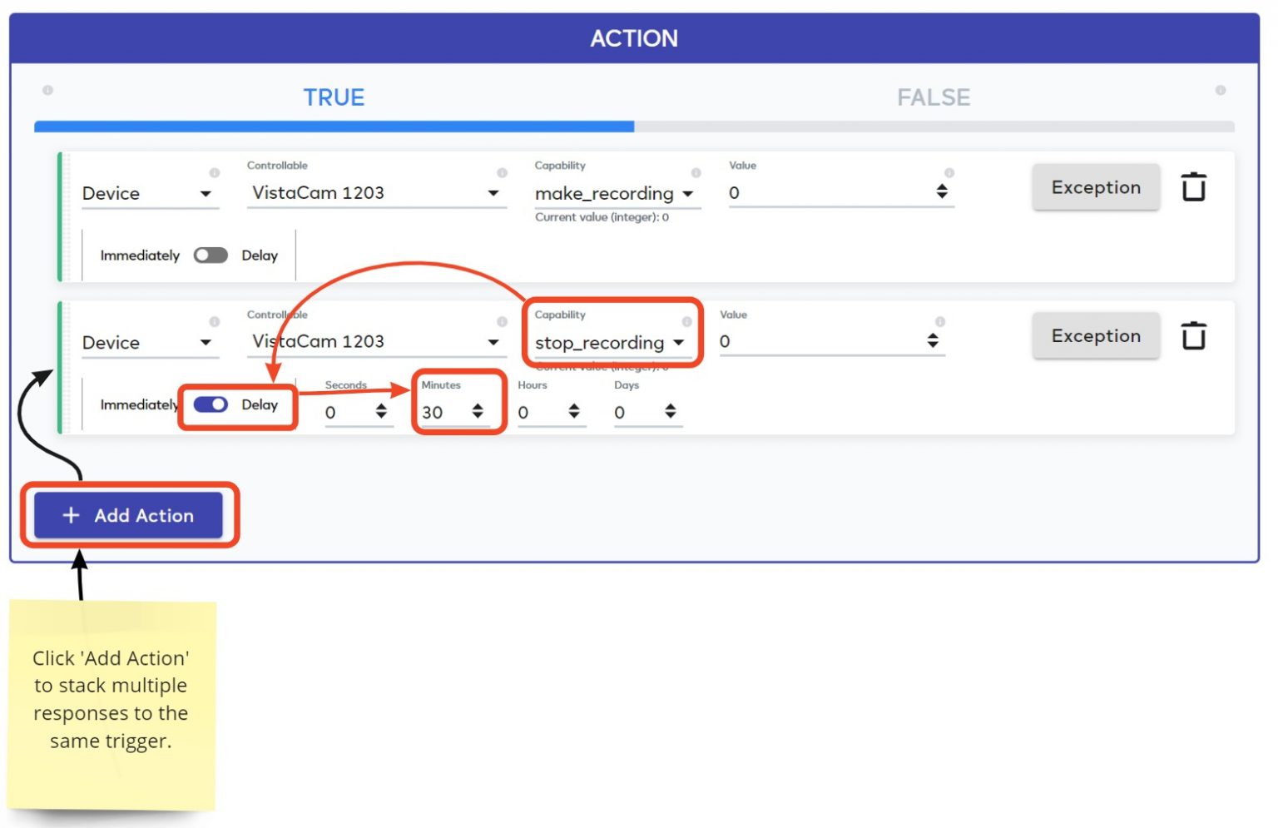1278x828 pixels.
Task: Click the info icon above stop_recording Value field
Action: point(940,322)
